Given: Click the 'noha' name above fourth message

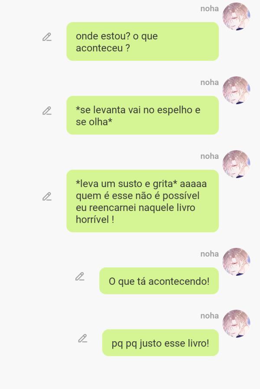Looking at the screenshot, I should point(209,254).
